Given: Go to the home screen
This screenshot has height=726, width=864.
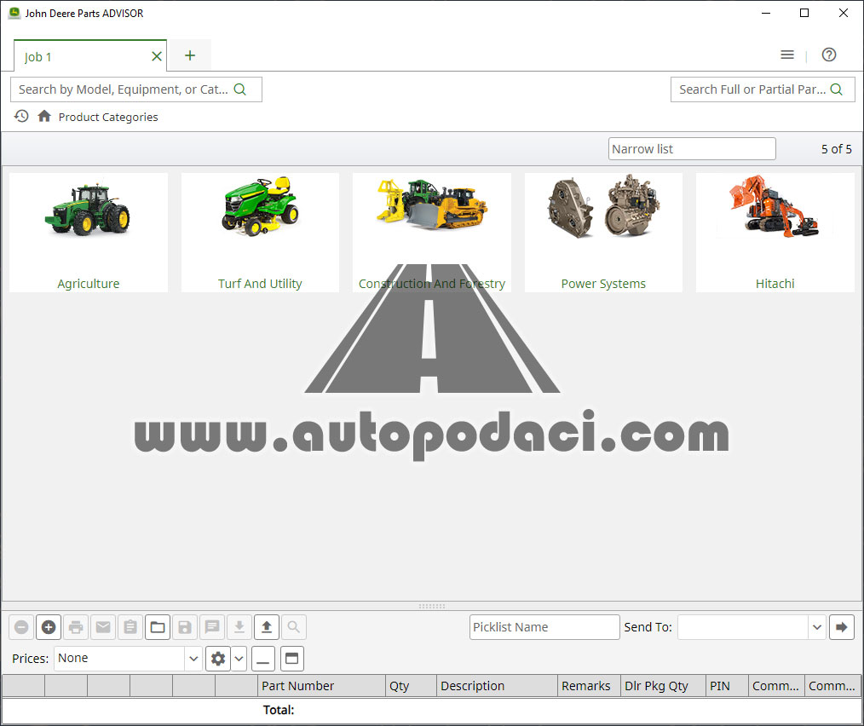Looking at the screenshot, I should coord(43,116).
